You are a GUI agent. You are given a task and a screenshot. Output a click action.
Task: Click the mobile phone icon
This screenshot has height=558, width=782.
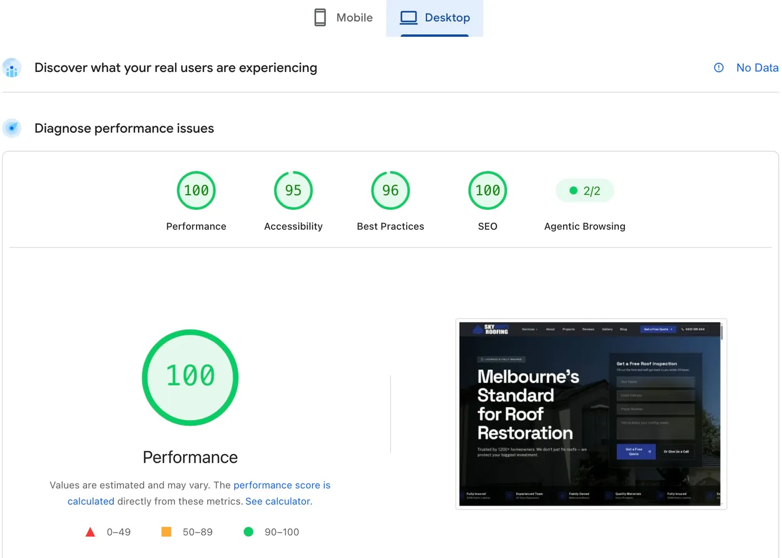(x=320, y=18)
